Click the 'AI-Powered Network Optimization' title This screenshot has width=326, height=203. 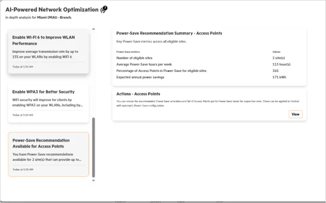52,10
